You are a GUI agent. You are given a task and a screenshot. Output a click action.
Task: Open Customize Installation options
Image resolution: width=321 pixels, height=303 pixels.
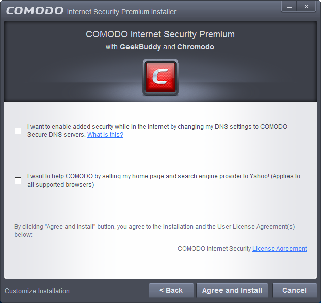point(37,291)
